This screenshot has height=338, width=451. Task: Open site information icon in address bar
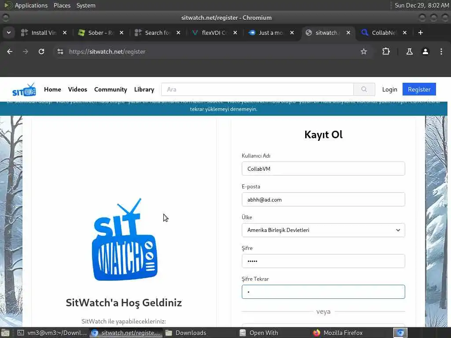60,51
